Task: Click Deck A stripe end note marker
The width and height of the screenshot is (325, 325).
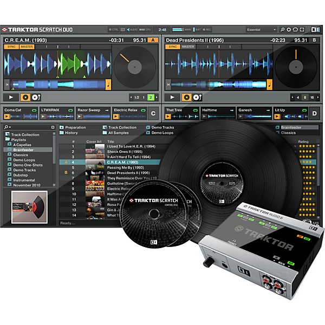Action: coord(108,84)
